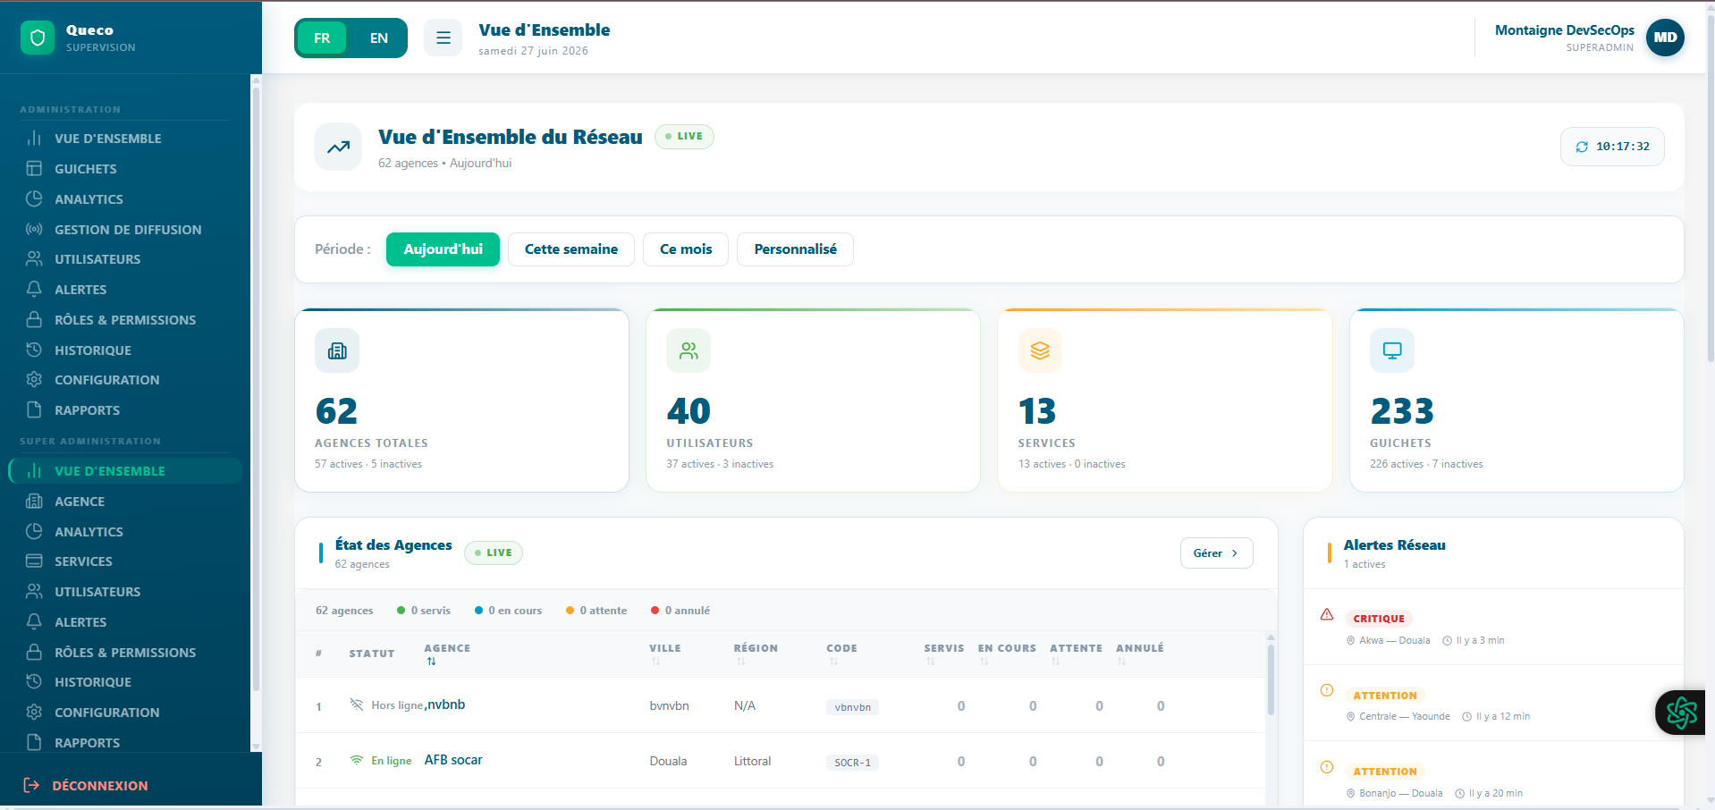The height and width of the screenshot is (810, 1715).
Task: Select the Cette semaine period
Action: (571, 249)
